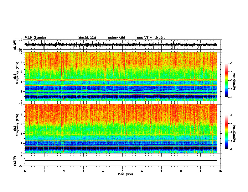Click the ch.1 spectrogram color scale bar
The height and width of the screenshot is (192, 248).
click(227, 80)
